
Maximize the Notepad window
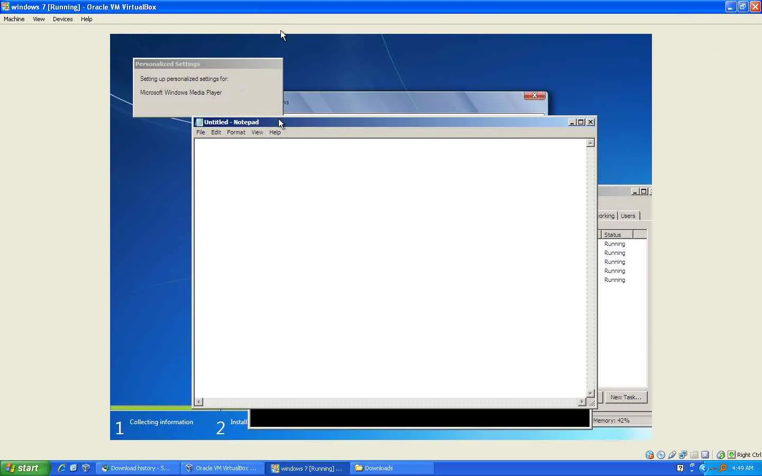581,122
